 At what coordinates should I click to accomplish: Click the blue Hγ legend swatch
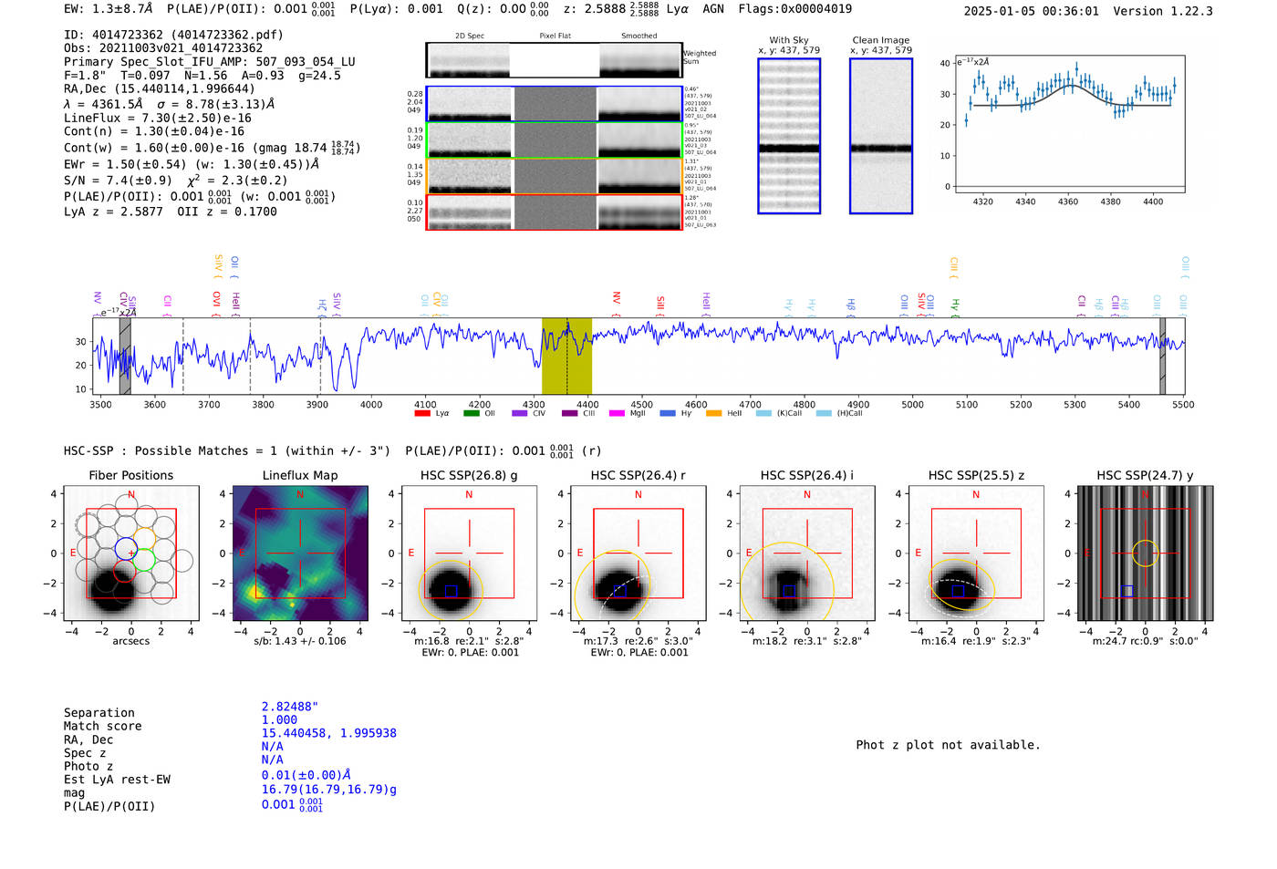pos(667,413)
